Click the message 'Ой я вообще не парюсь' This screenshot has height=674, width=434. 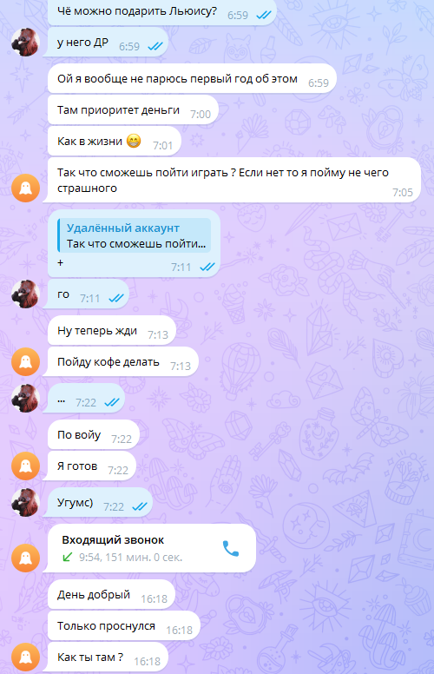(x=192, y=79)
